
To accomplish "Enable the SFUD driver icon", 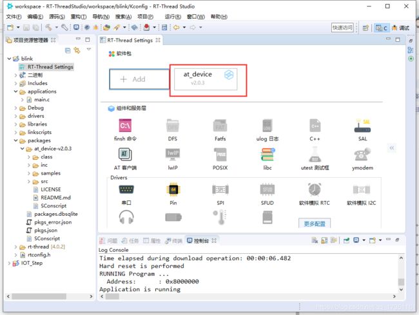I will (x=268, y=189).
